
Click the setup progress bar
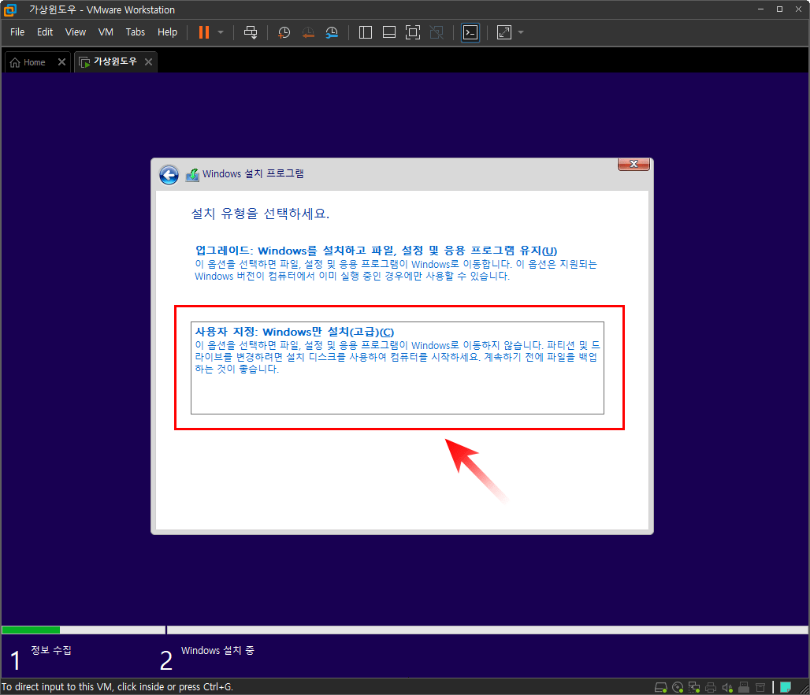click(x=404, y=630)
